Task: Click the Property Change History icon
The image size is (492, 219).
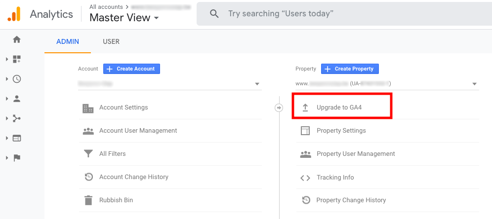Action: [306, 200]
